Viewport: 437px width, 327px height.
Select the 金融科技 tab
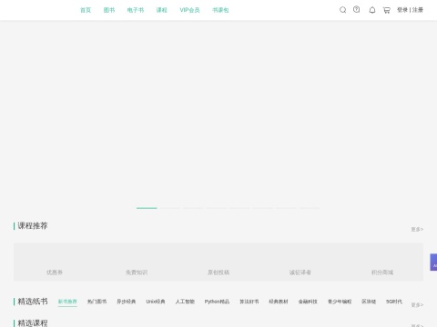308,302
